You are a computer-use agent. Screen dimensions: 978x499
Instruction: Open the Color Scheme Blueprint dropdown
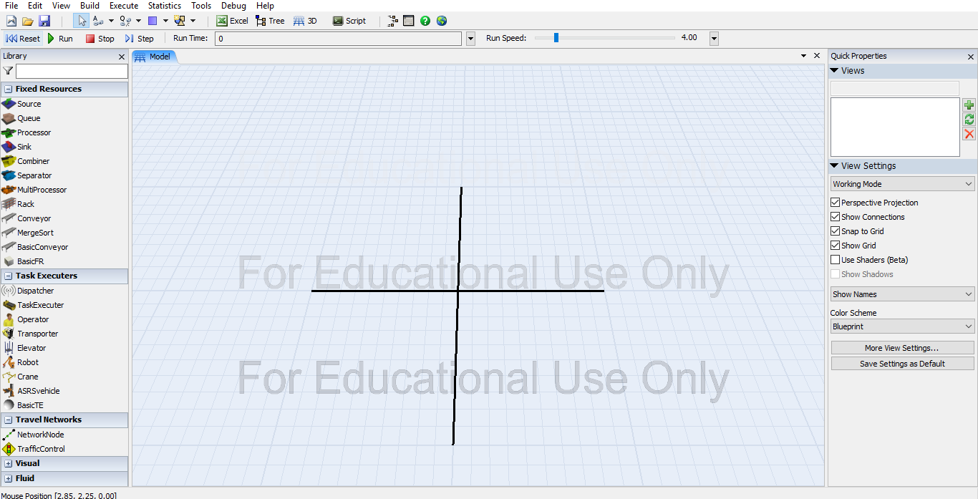(902, 326)
